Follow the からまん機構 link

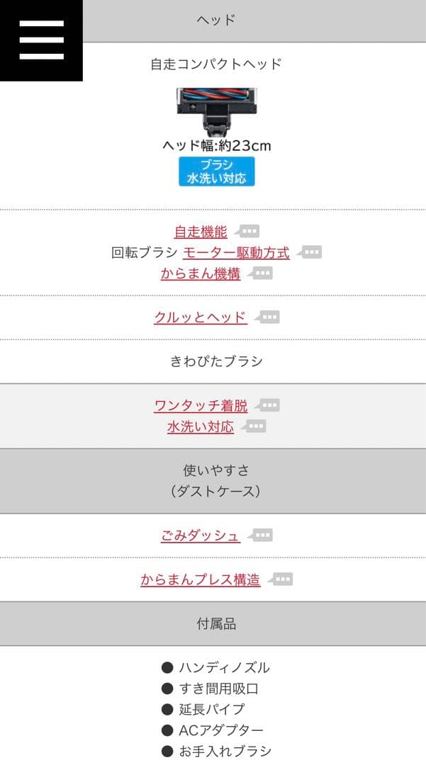201,274
